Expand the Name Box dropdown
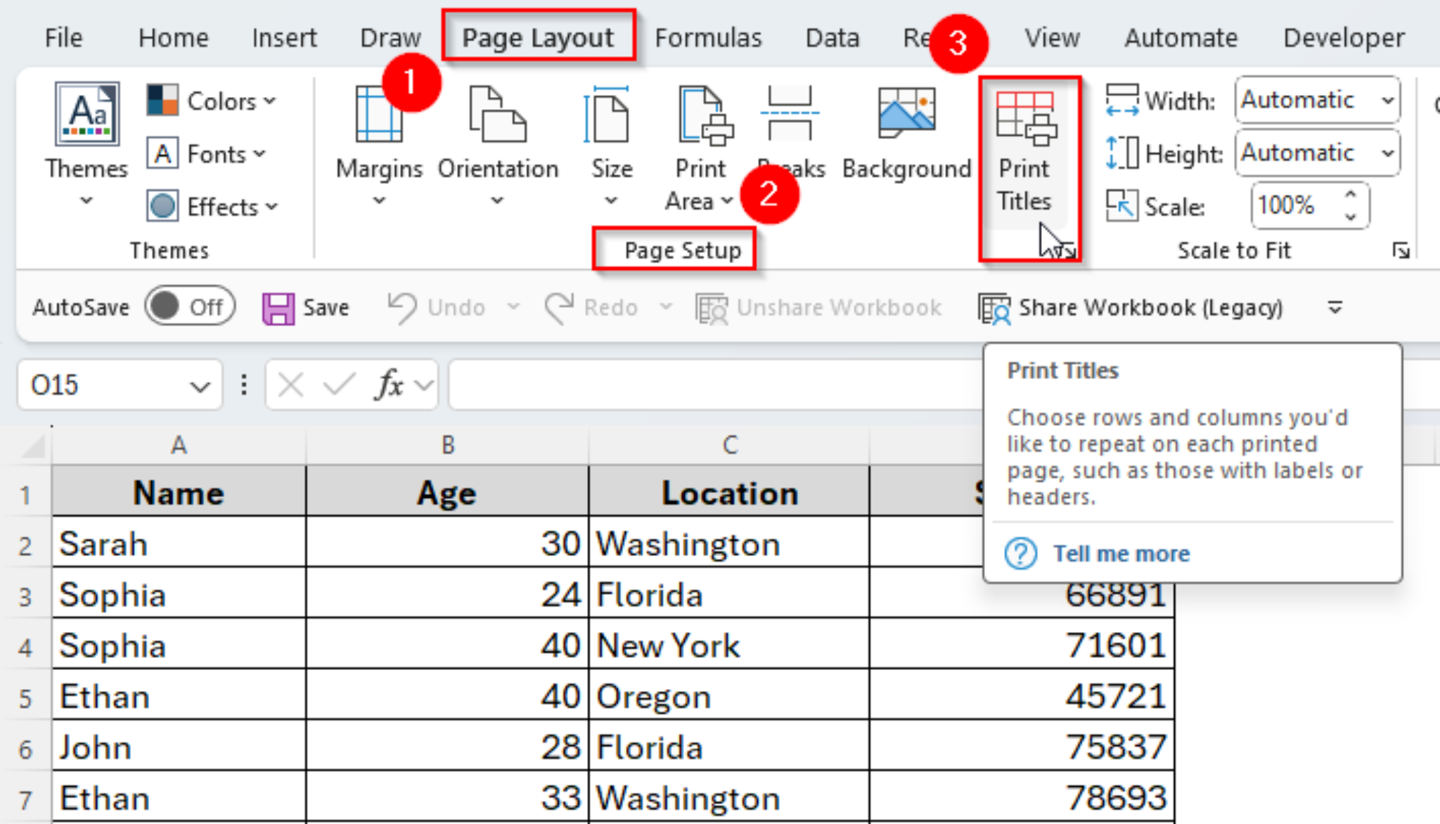The image size is (1440, 824). tap(199, 385)
